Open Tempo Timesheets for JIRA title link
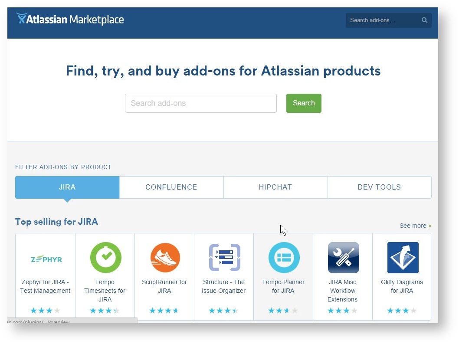459x344 pixels. point(105,290)
